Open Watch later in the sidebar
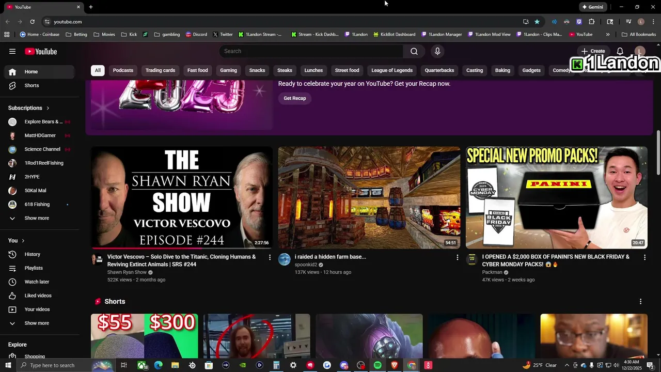Screen dimensions: 661x372 tap(40, 282)
